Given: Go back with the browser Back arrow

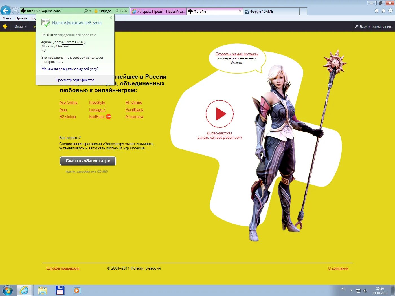Looking at the screenshot, I should pyautogui.click(x=6, y=11).
